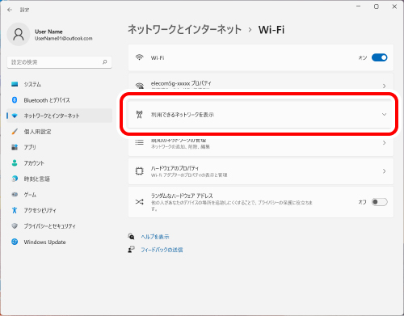Select アプリ label in the sidebar
The height and width of the screenshot is (316, 404).
30,147
